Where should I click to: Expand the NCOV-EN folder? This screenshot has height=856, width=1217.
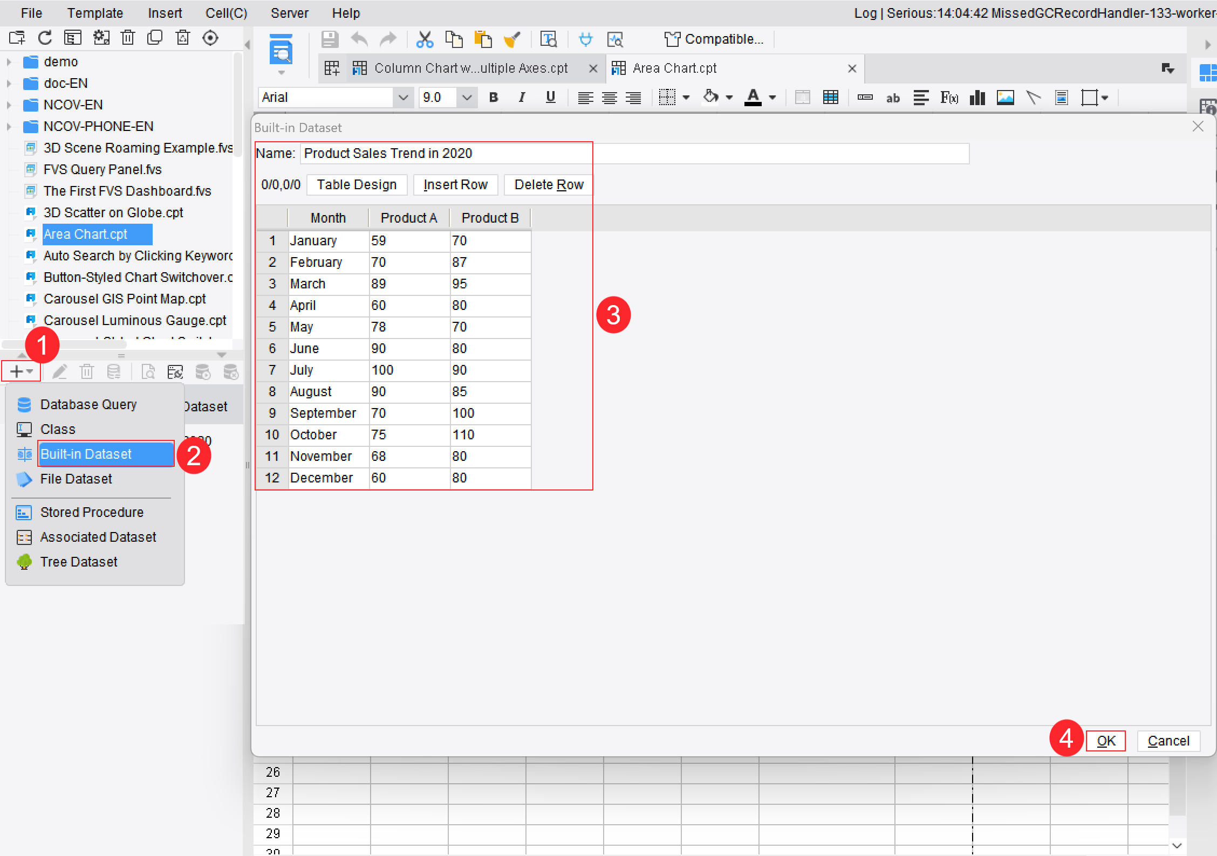tap(9, 105)
